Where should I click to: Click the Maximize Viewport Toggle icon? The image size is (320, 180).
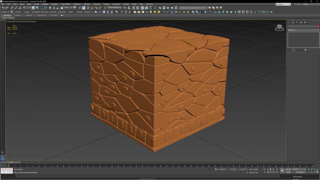pyautogui.click(x=318, y=172)
